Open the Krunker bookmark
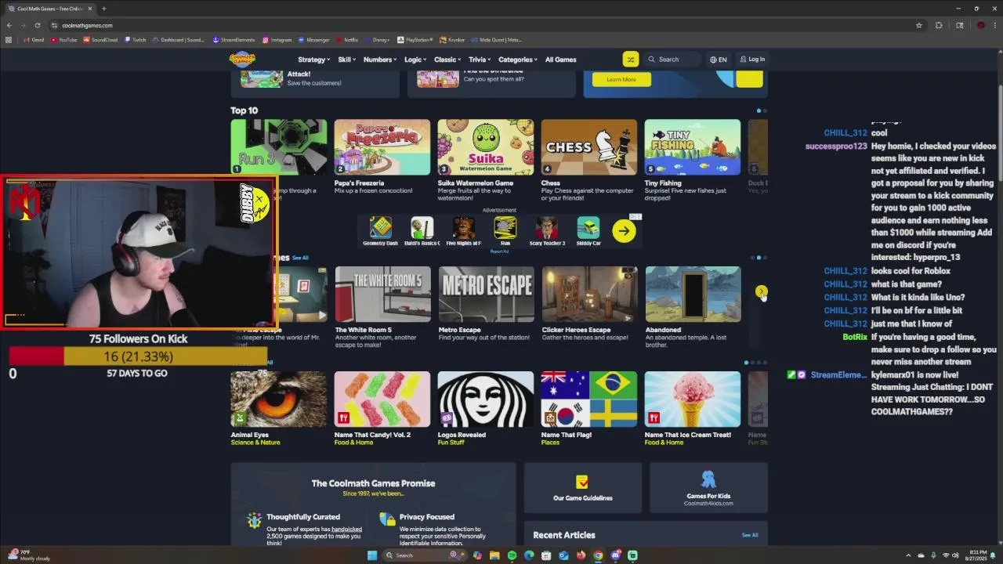The height and width of the screenshot is (564, 1003). [452, 40]
